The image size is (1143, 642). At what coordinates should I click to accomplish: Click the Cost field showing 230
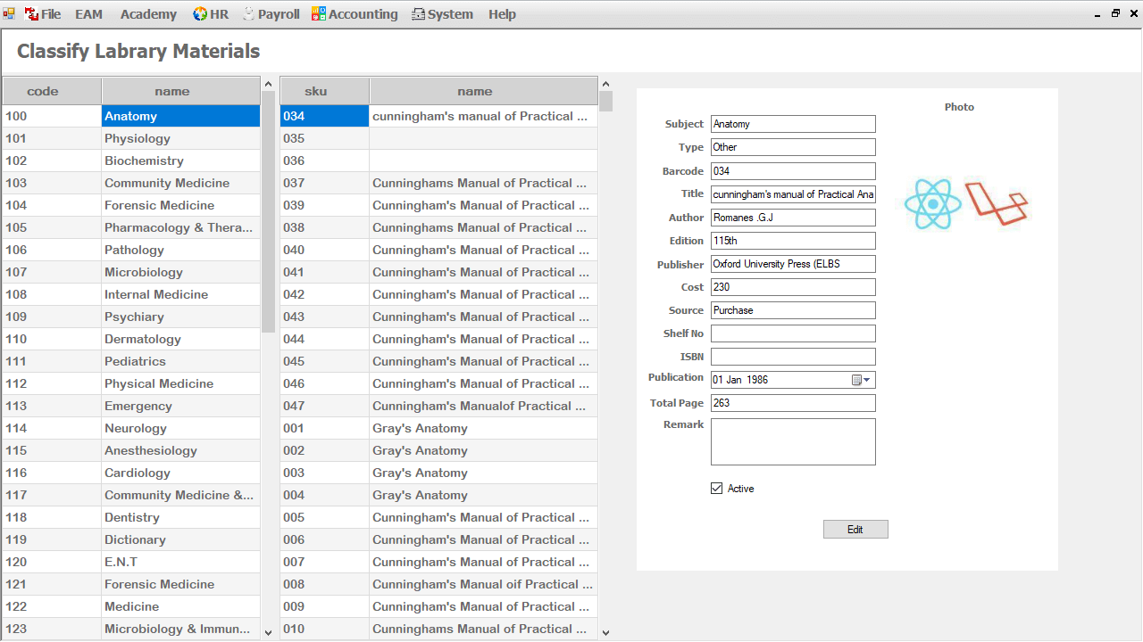(x=793, y=287)
